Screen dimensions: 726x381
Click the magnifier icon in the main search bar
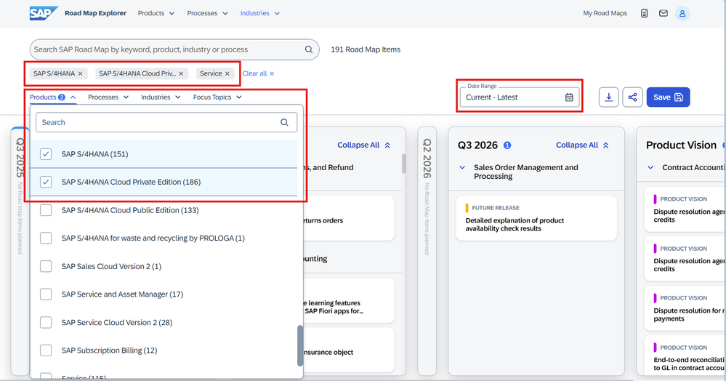pyautogui.click(x=308, y=49)
